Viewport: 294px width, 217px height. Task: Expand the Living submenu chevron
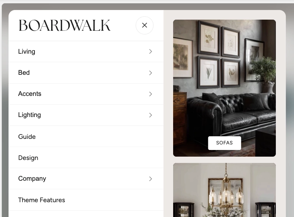coord(151,51)
